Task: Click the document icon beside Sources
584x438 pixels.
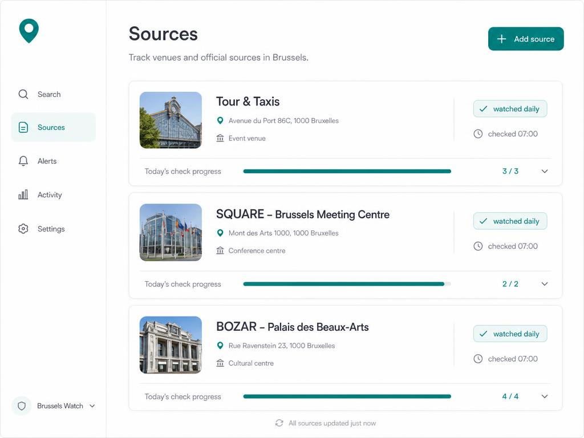Action: pos(23,127)
